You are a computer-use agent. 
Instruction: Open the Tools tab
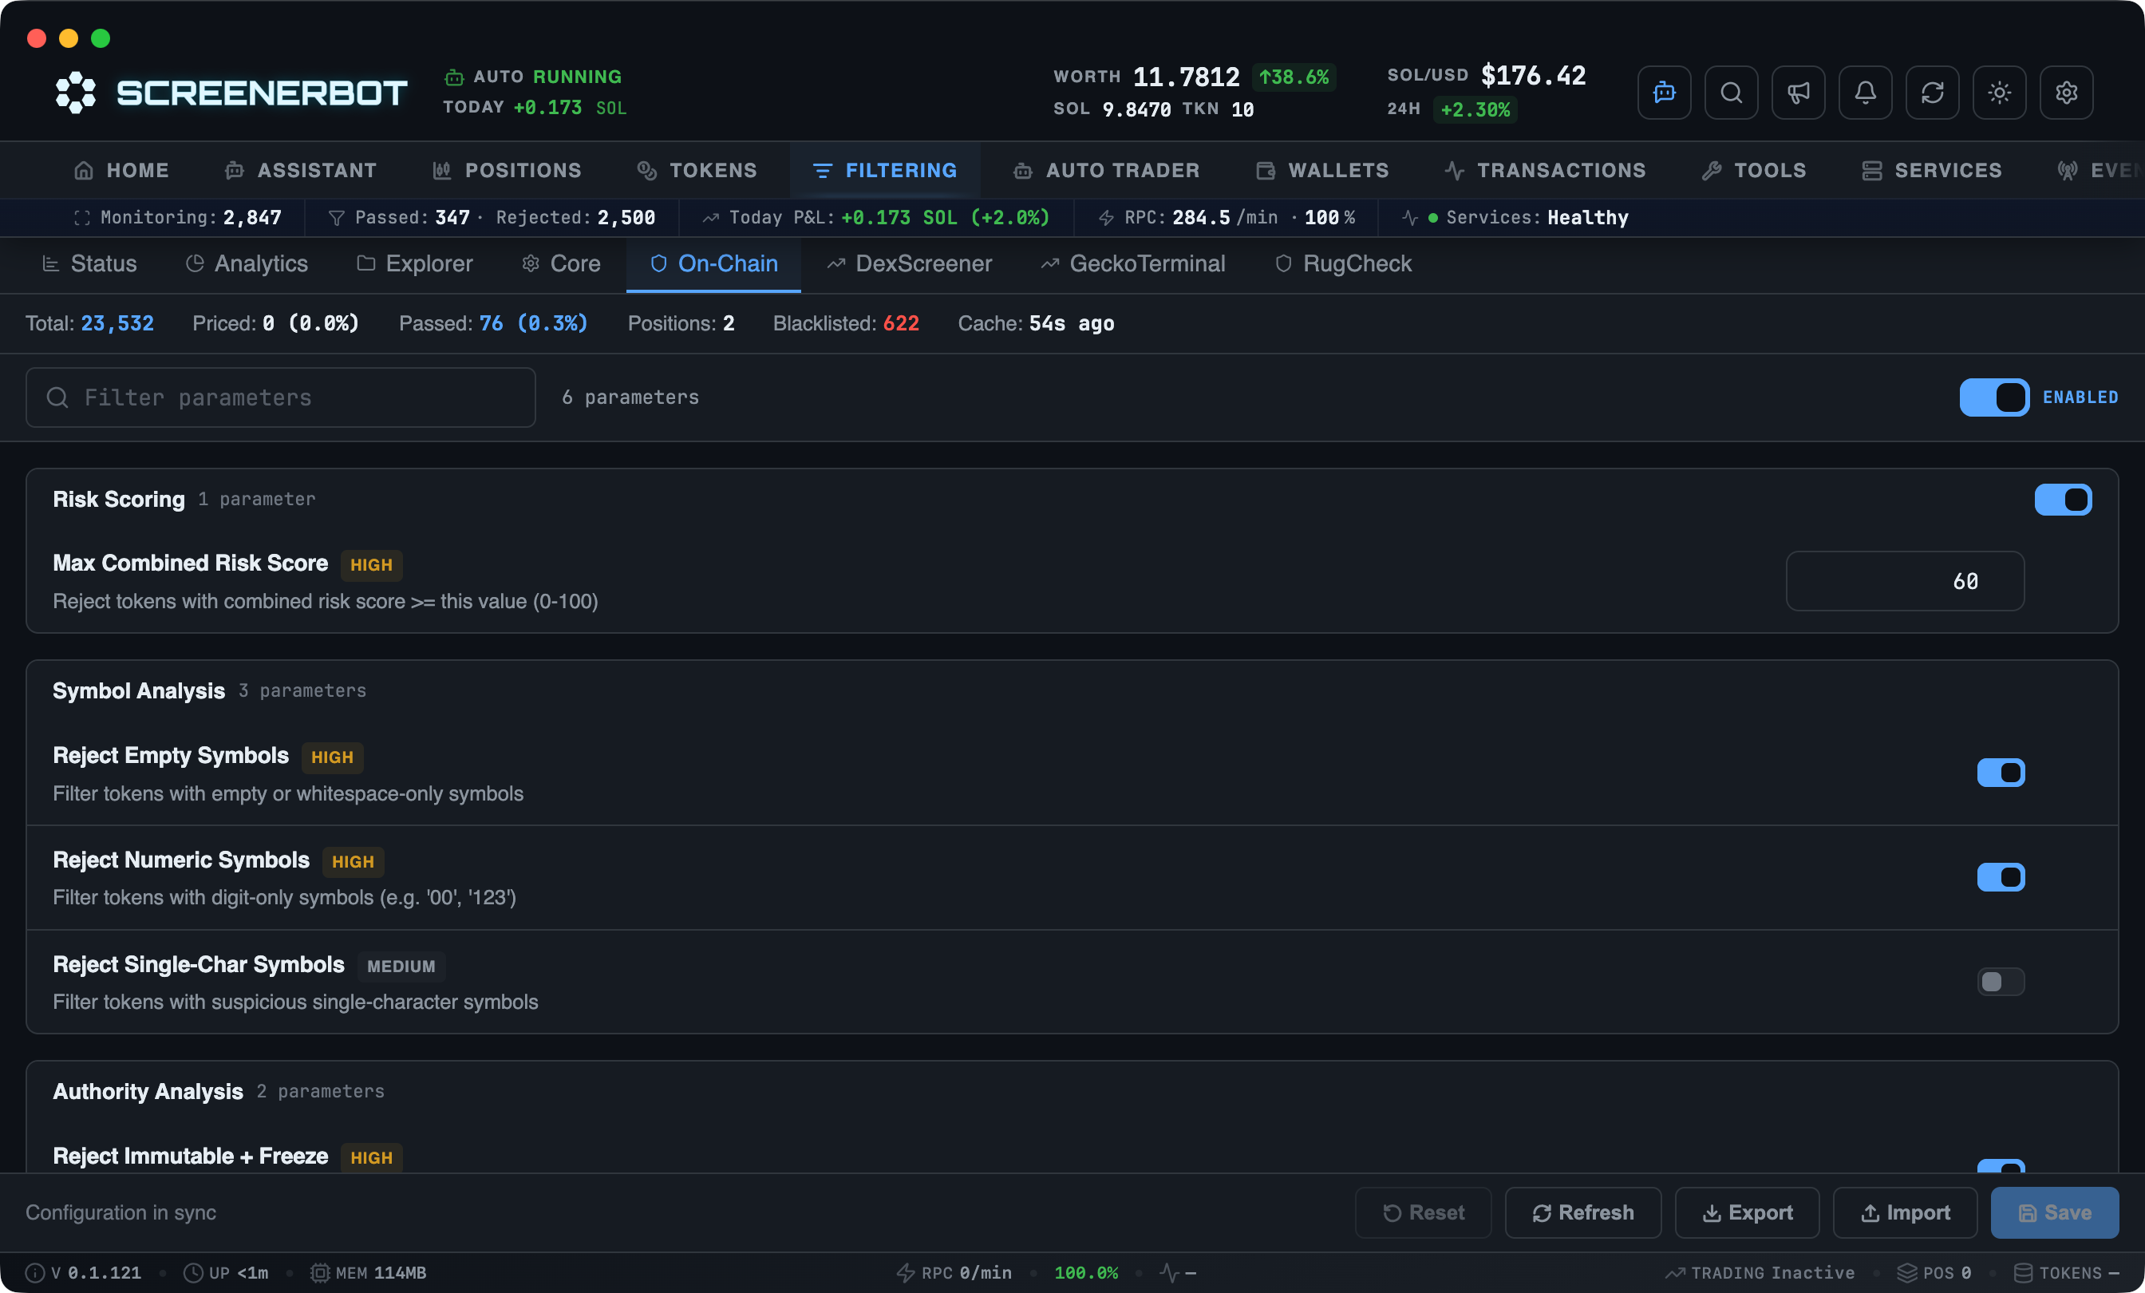(1754, 171)
